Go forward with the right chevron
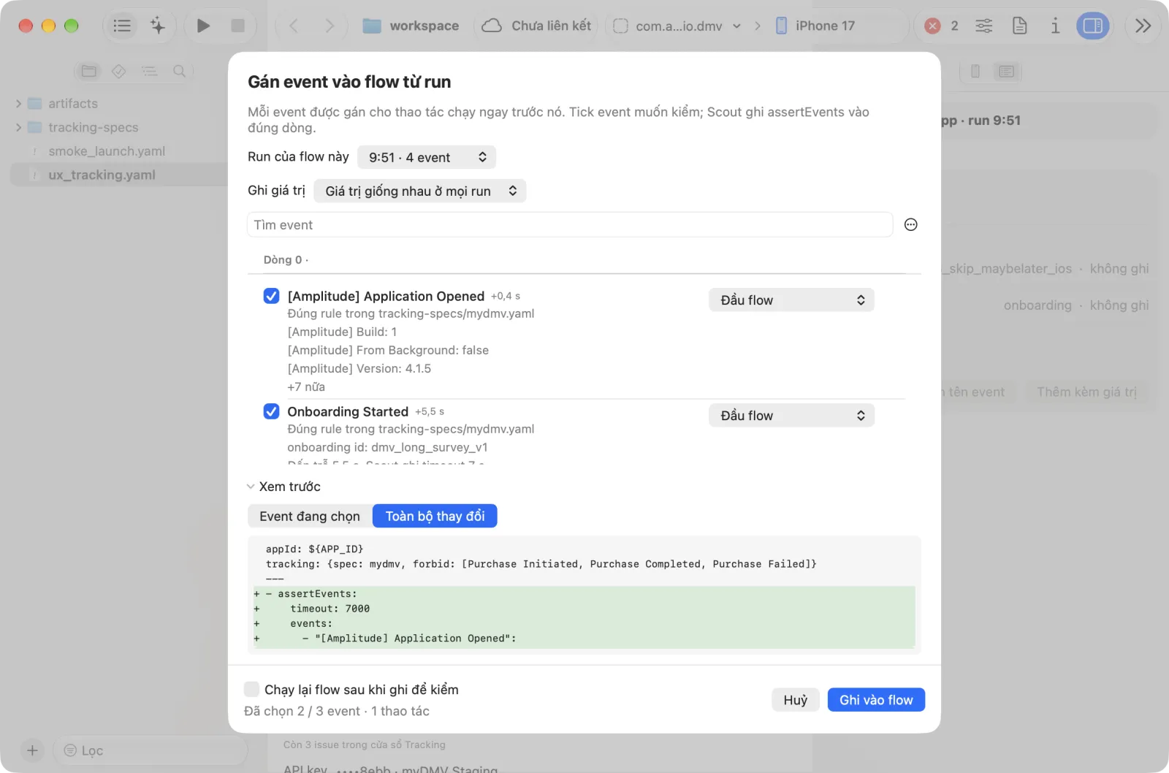 pos(329,26)
